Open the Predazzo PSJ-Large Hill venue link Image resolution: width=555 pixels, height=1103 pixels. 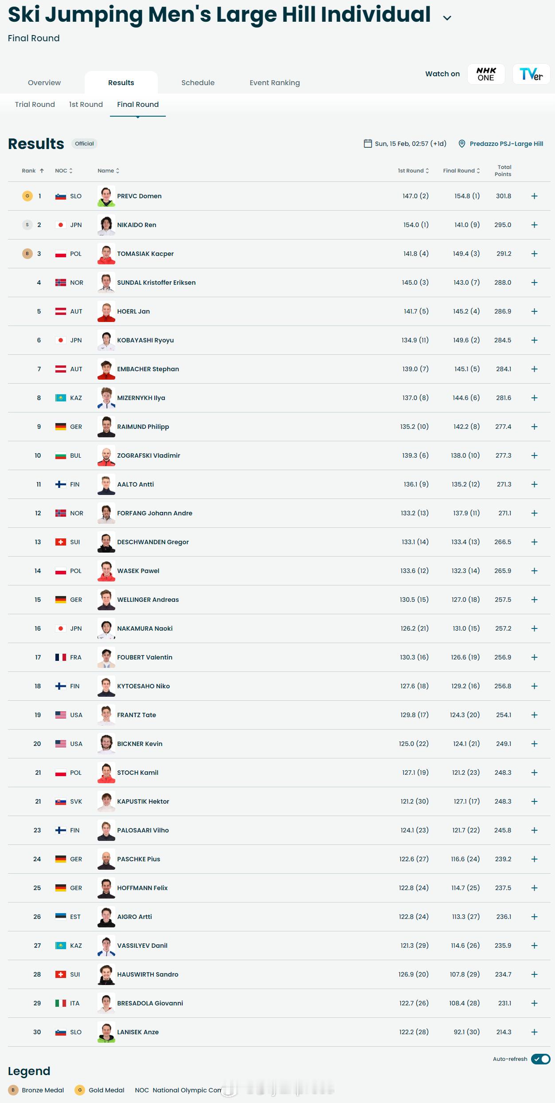coord(506,144)
